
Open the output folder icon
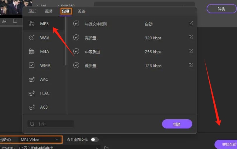point(106,147)
